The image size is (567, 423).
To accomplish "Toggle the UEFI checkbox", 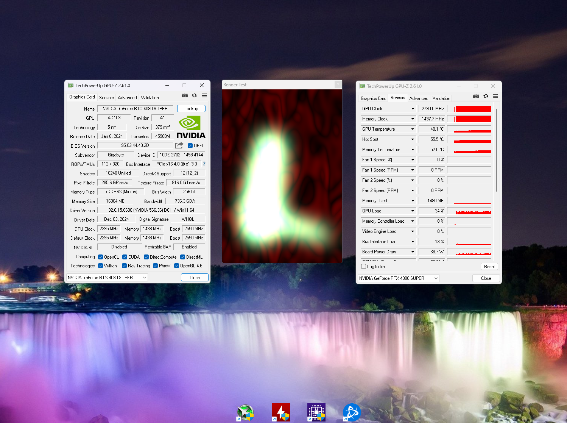I will tap(190, 146).
